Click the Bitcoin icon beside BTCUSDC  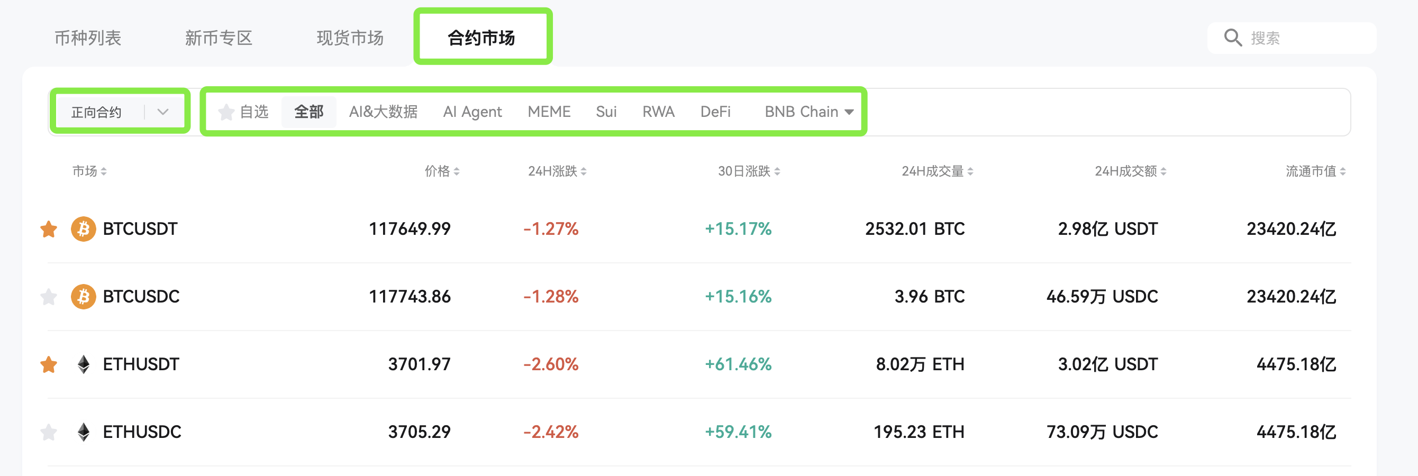pyautogui.click(x=83, y=297)
